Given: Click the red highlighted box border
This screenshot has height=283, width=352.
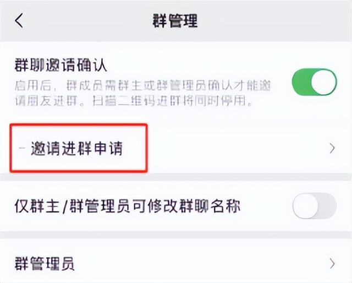Looking at the screenshot, I should click(x=146, y=148).
